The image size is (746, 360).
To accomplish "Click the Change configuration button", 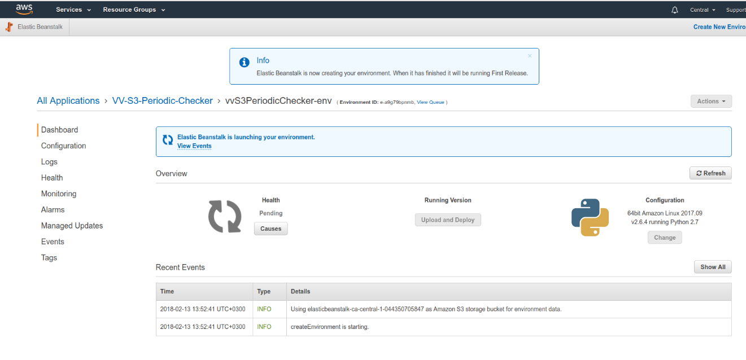I will coord(665,238).
